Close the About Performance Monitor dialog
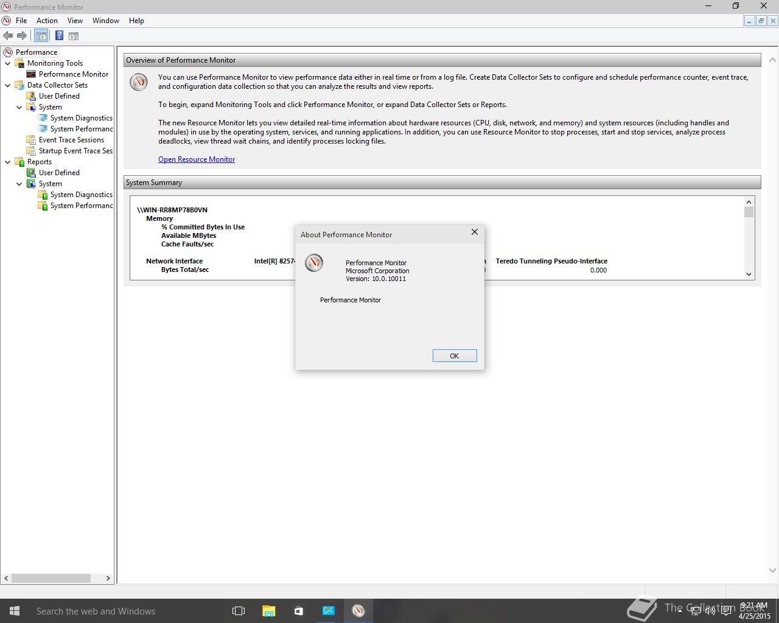779x623 pixels. [475, 232]
